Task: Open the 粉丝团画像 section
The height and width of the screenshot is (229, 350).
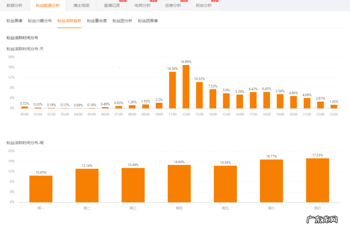Action: coord(147,20)
